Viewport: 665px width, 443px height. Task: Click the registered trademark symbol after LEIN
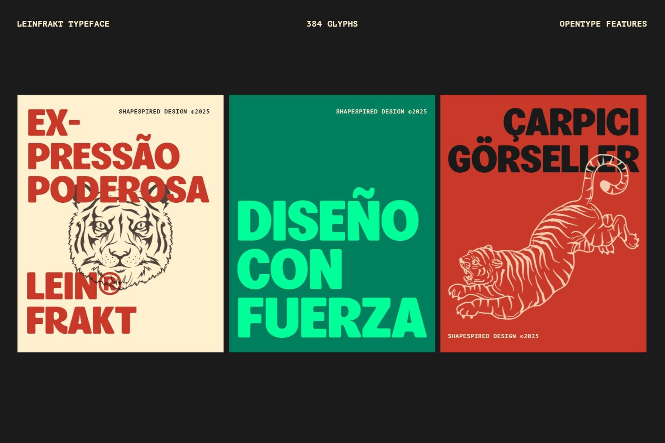[109, 285]
